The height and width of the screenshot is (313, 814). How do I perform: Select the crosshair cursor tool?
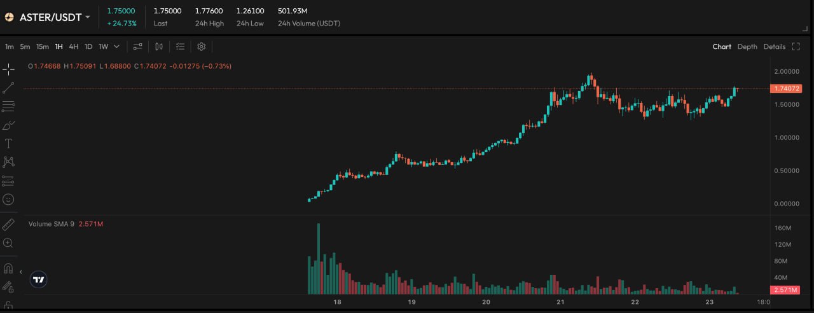(8, 69)
